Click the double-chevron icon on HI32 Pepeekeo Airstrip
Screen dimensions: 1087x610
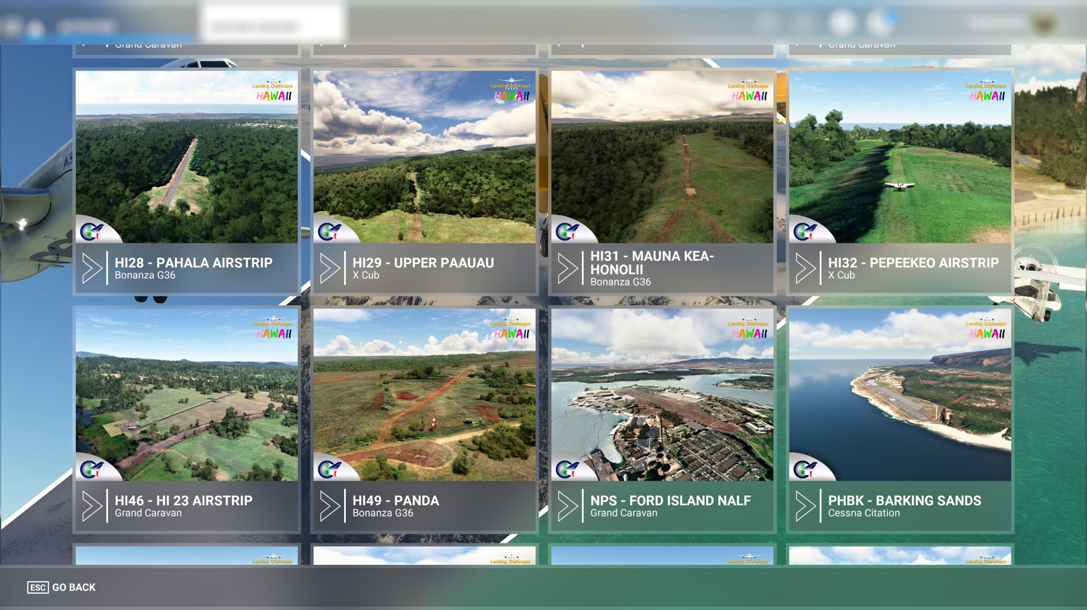pos(805,268)
